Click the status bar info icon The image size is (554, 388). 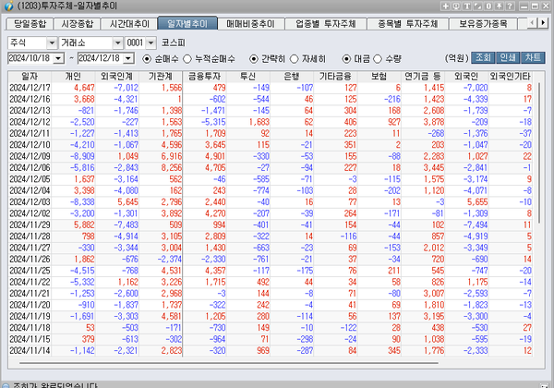point(6,385)
